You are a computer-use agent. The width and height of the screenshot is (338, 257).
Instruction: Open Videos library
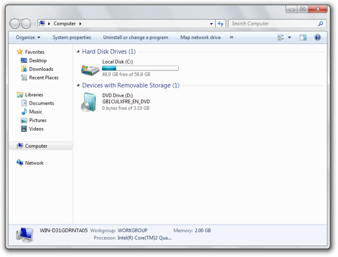(36, 129)
